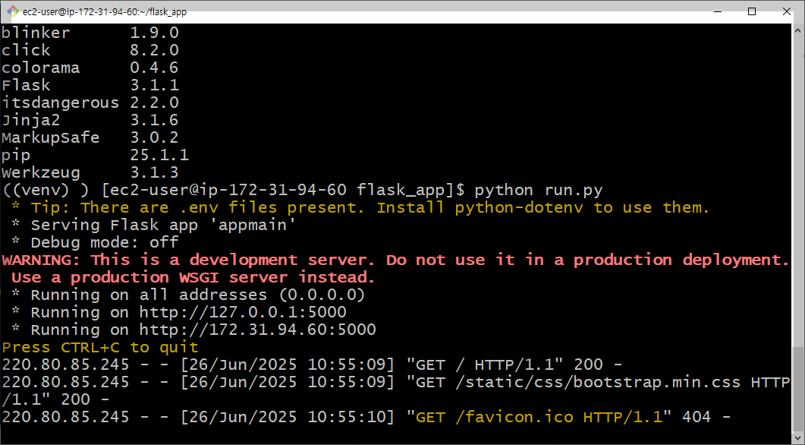This screenshot has width=805, height=445.
Task: Click 'Use a production WSGI server instead.'
Action: (x=193, y=277)
